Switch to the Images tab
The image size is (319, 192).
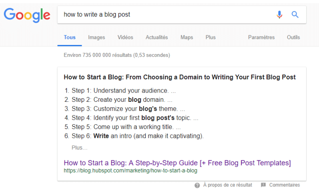(x=96, y=37)
